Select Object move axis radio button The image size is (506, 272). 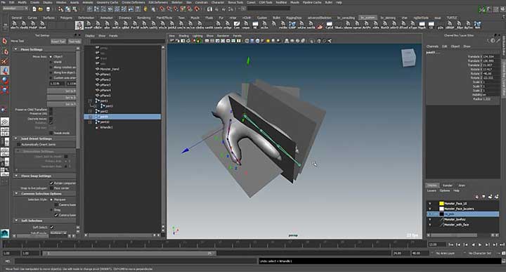[51, 56]
